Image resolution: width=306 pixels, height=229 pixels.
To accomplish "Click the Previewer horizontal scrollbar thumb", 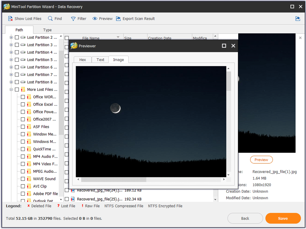I will [114, 180].
